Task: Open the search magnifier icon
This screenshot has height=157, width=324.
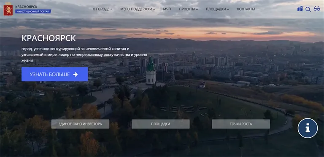Action: pyautogui.click(x=308, y=9)
